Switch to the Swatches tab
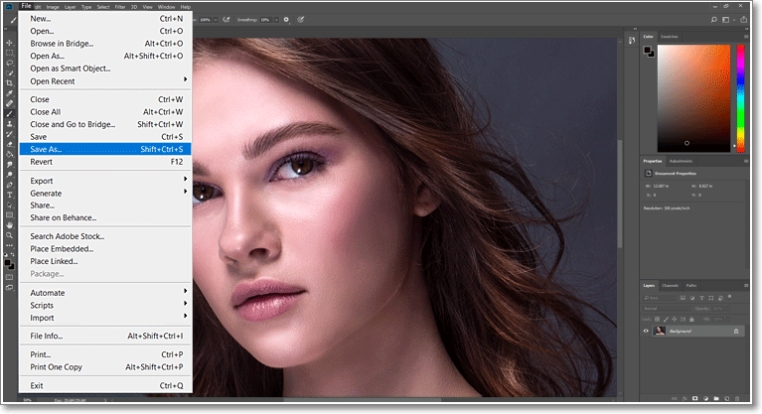Image resolution: width=762 pixels, height=414 pixels. click(670, 37)
